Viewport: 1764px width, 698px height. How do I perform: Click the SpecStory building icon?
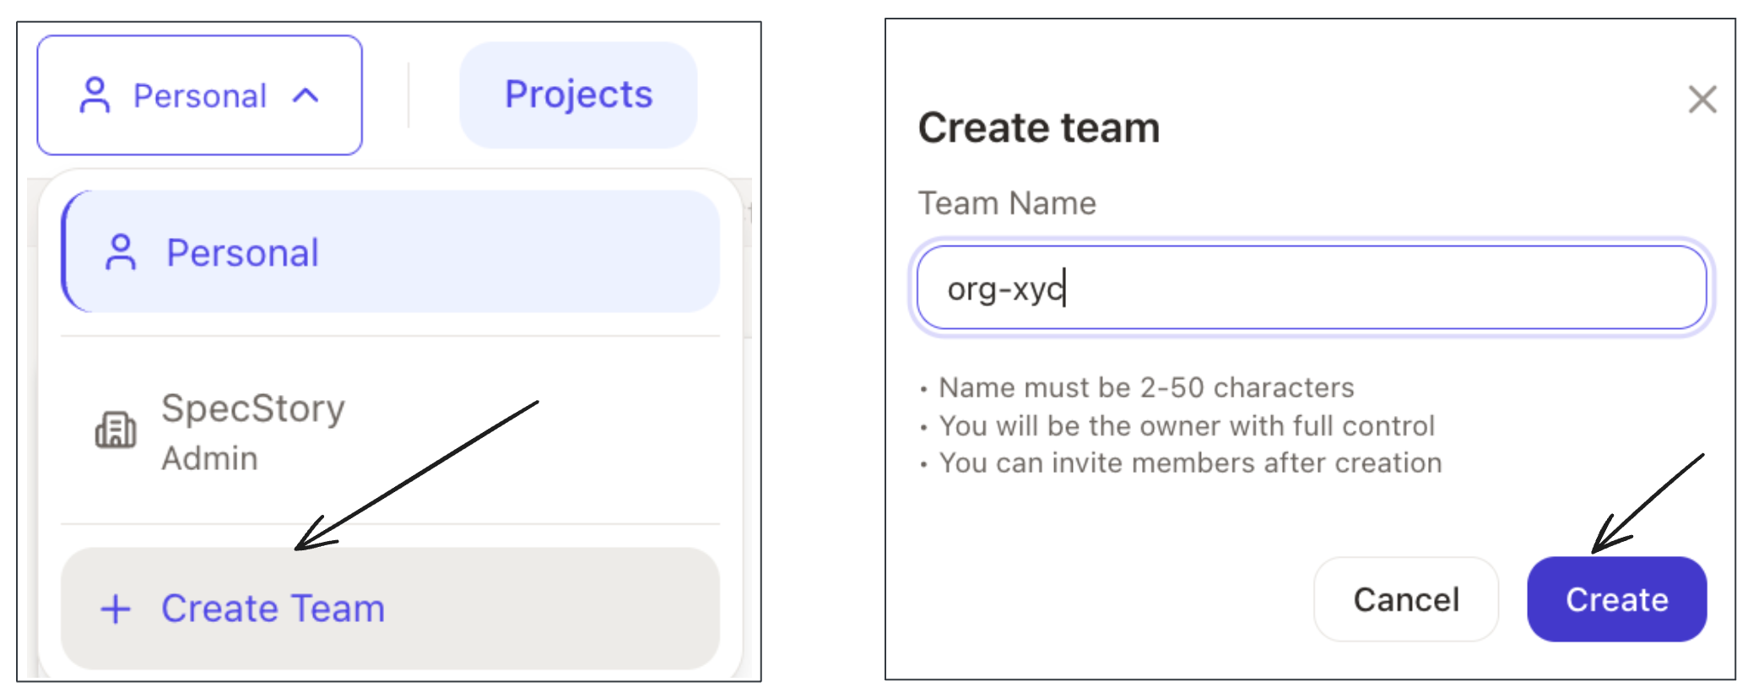(x=116, y=430)
